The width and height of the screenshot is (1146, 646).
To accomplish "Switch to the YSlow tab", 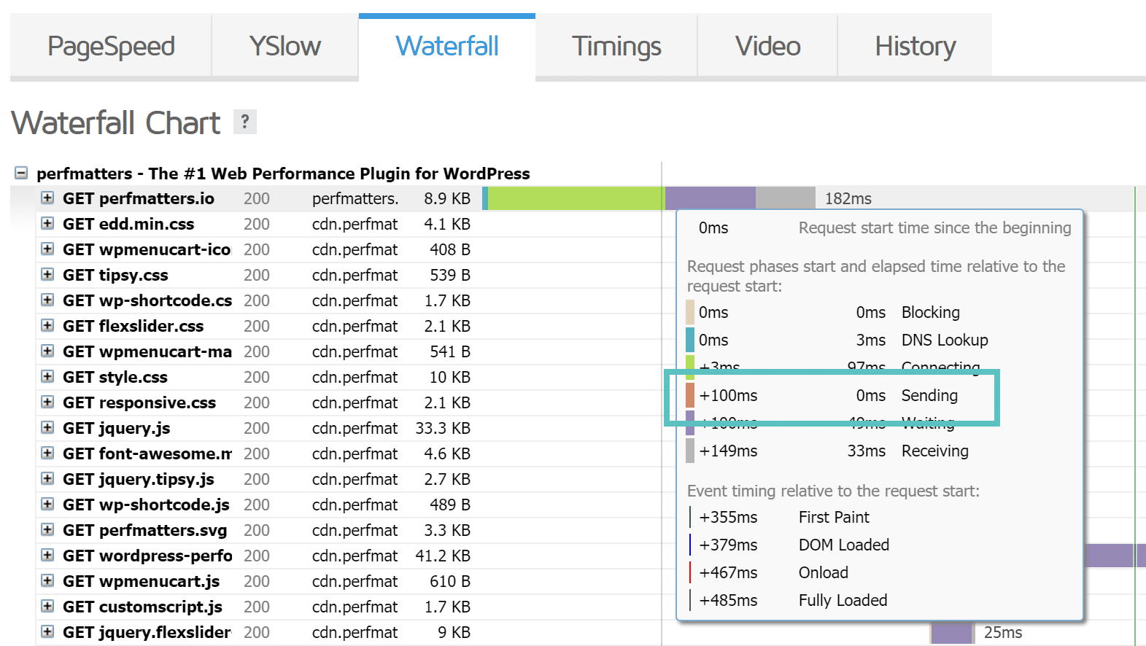I will point(284,47).
